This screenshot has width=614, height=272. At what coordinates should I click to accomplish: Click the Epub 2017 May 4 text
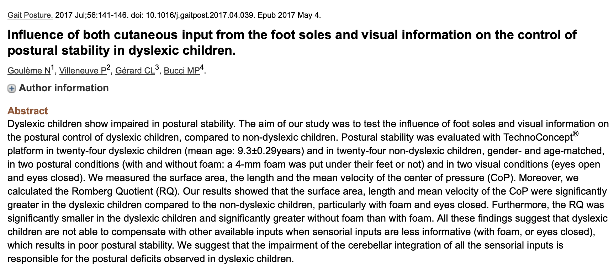[289, 15]
